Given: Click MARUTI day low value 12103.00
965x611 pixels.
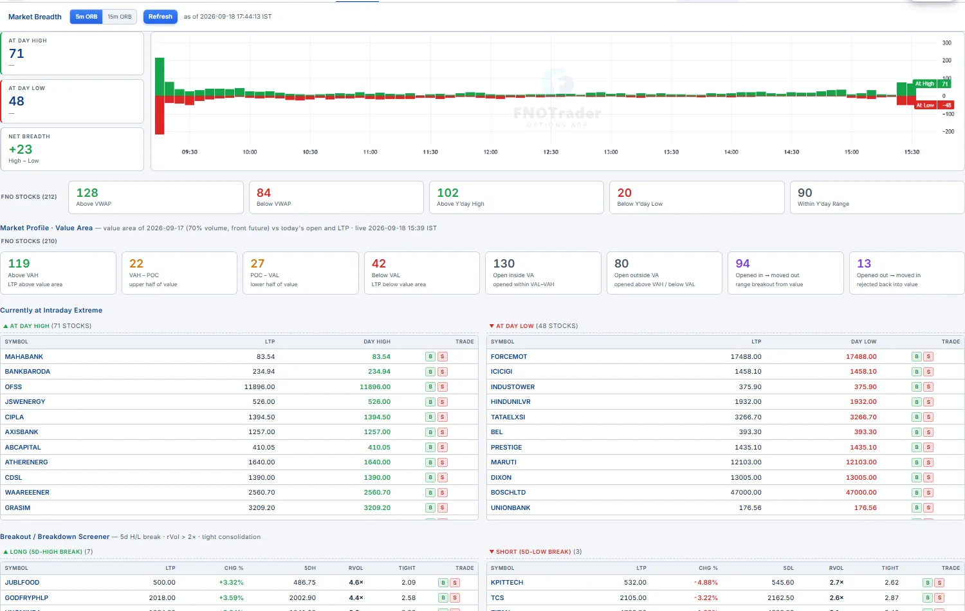Looking at the screenshot, I should 861,462.
